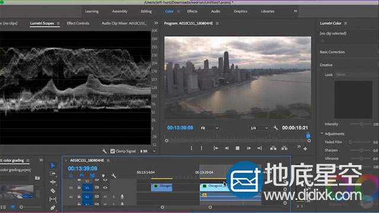This screenshot has height=213, width=379.
Task: Adjust the Vibrance slider
Action: 361,159
